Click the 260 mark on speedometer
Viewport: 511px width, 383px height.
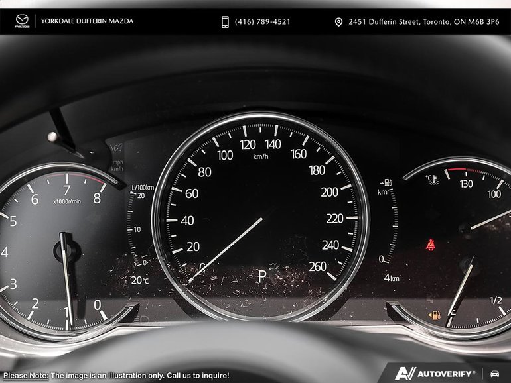[x=318, y=266]
